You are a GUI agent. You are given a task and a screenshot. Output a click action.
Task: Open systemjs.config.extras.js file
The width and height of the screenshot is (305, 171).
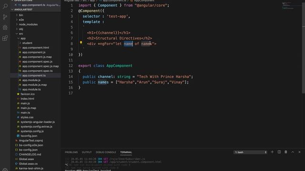36,127
